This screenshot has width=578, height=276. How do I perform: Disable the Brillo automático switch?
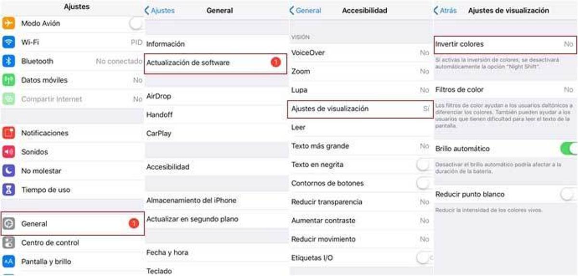click(x=569, y=149)
